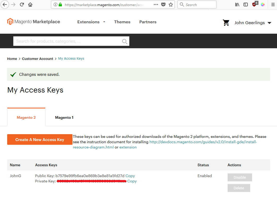The image size is (277, 197).
Task: Click the magnifier in browser search box
Action: pos(182,5)
